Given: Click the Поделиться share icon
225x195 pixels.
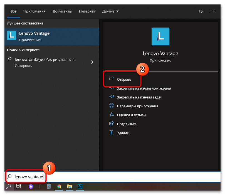Looking at the screenshot, I should point(112,124).
